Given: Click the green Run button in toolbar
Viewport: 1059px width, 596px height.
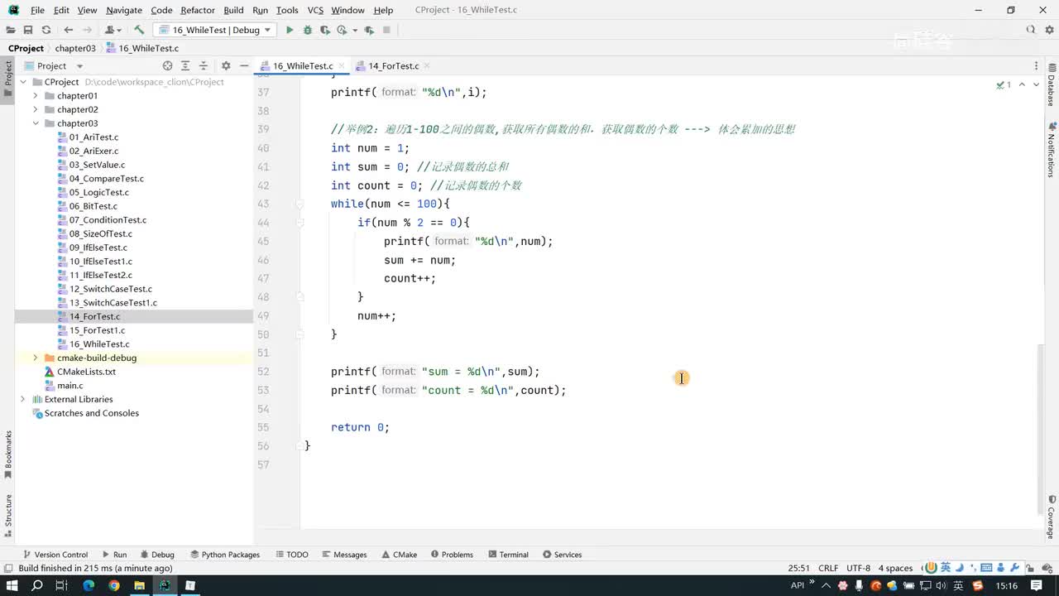Looking at the screenshot, I should [290, 30].
